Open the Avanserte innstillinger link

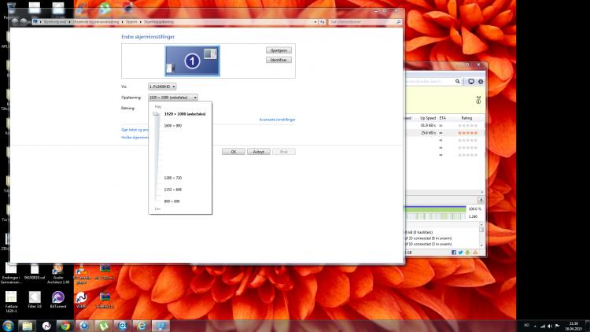point(278,120)
